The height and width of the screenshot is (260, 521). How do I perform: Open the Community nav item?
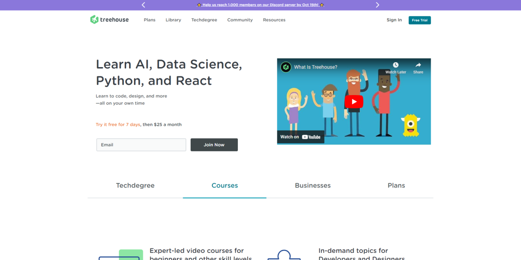240,20
